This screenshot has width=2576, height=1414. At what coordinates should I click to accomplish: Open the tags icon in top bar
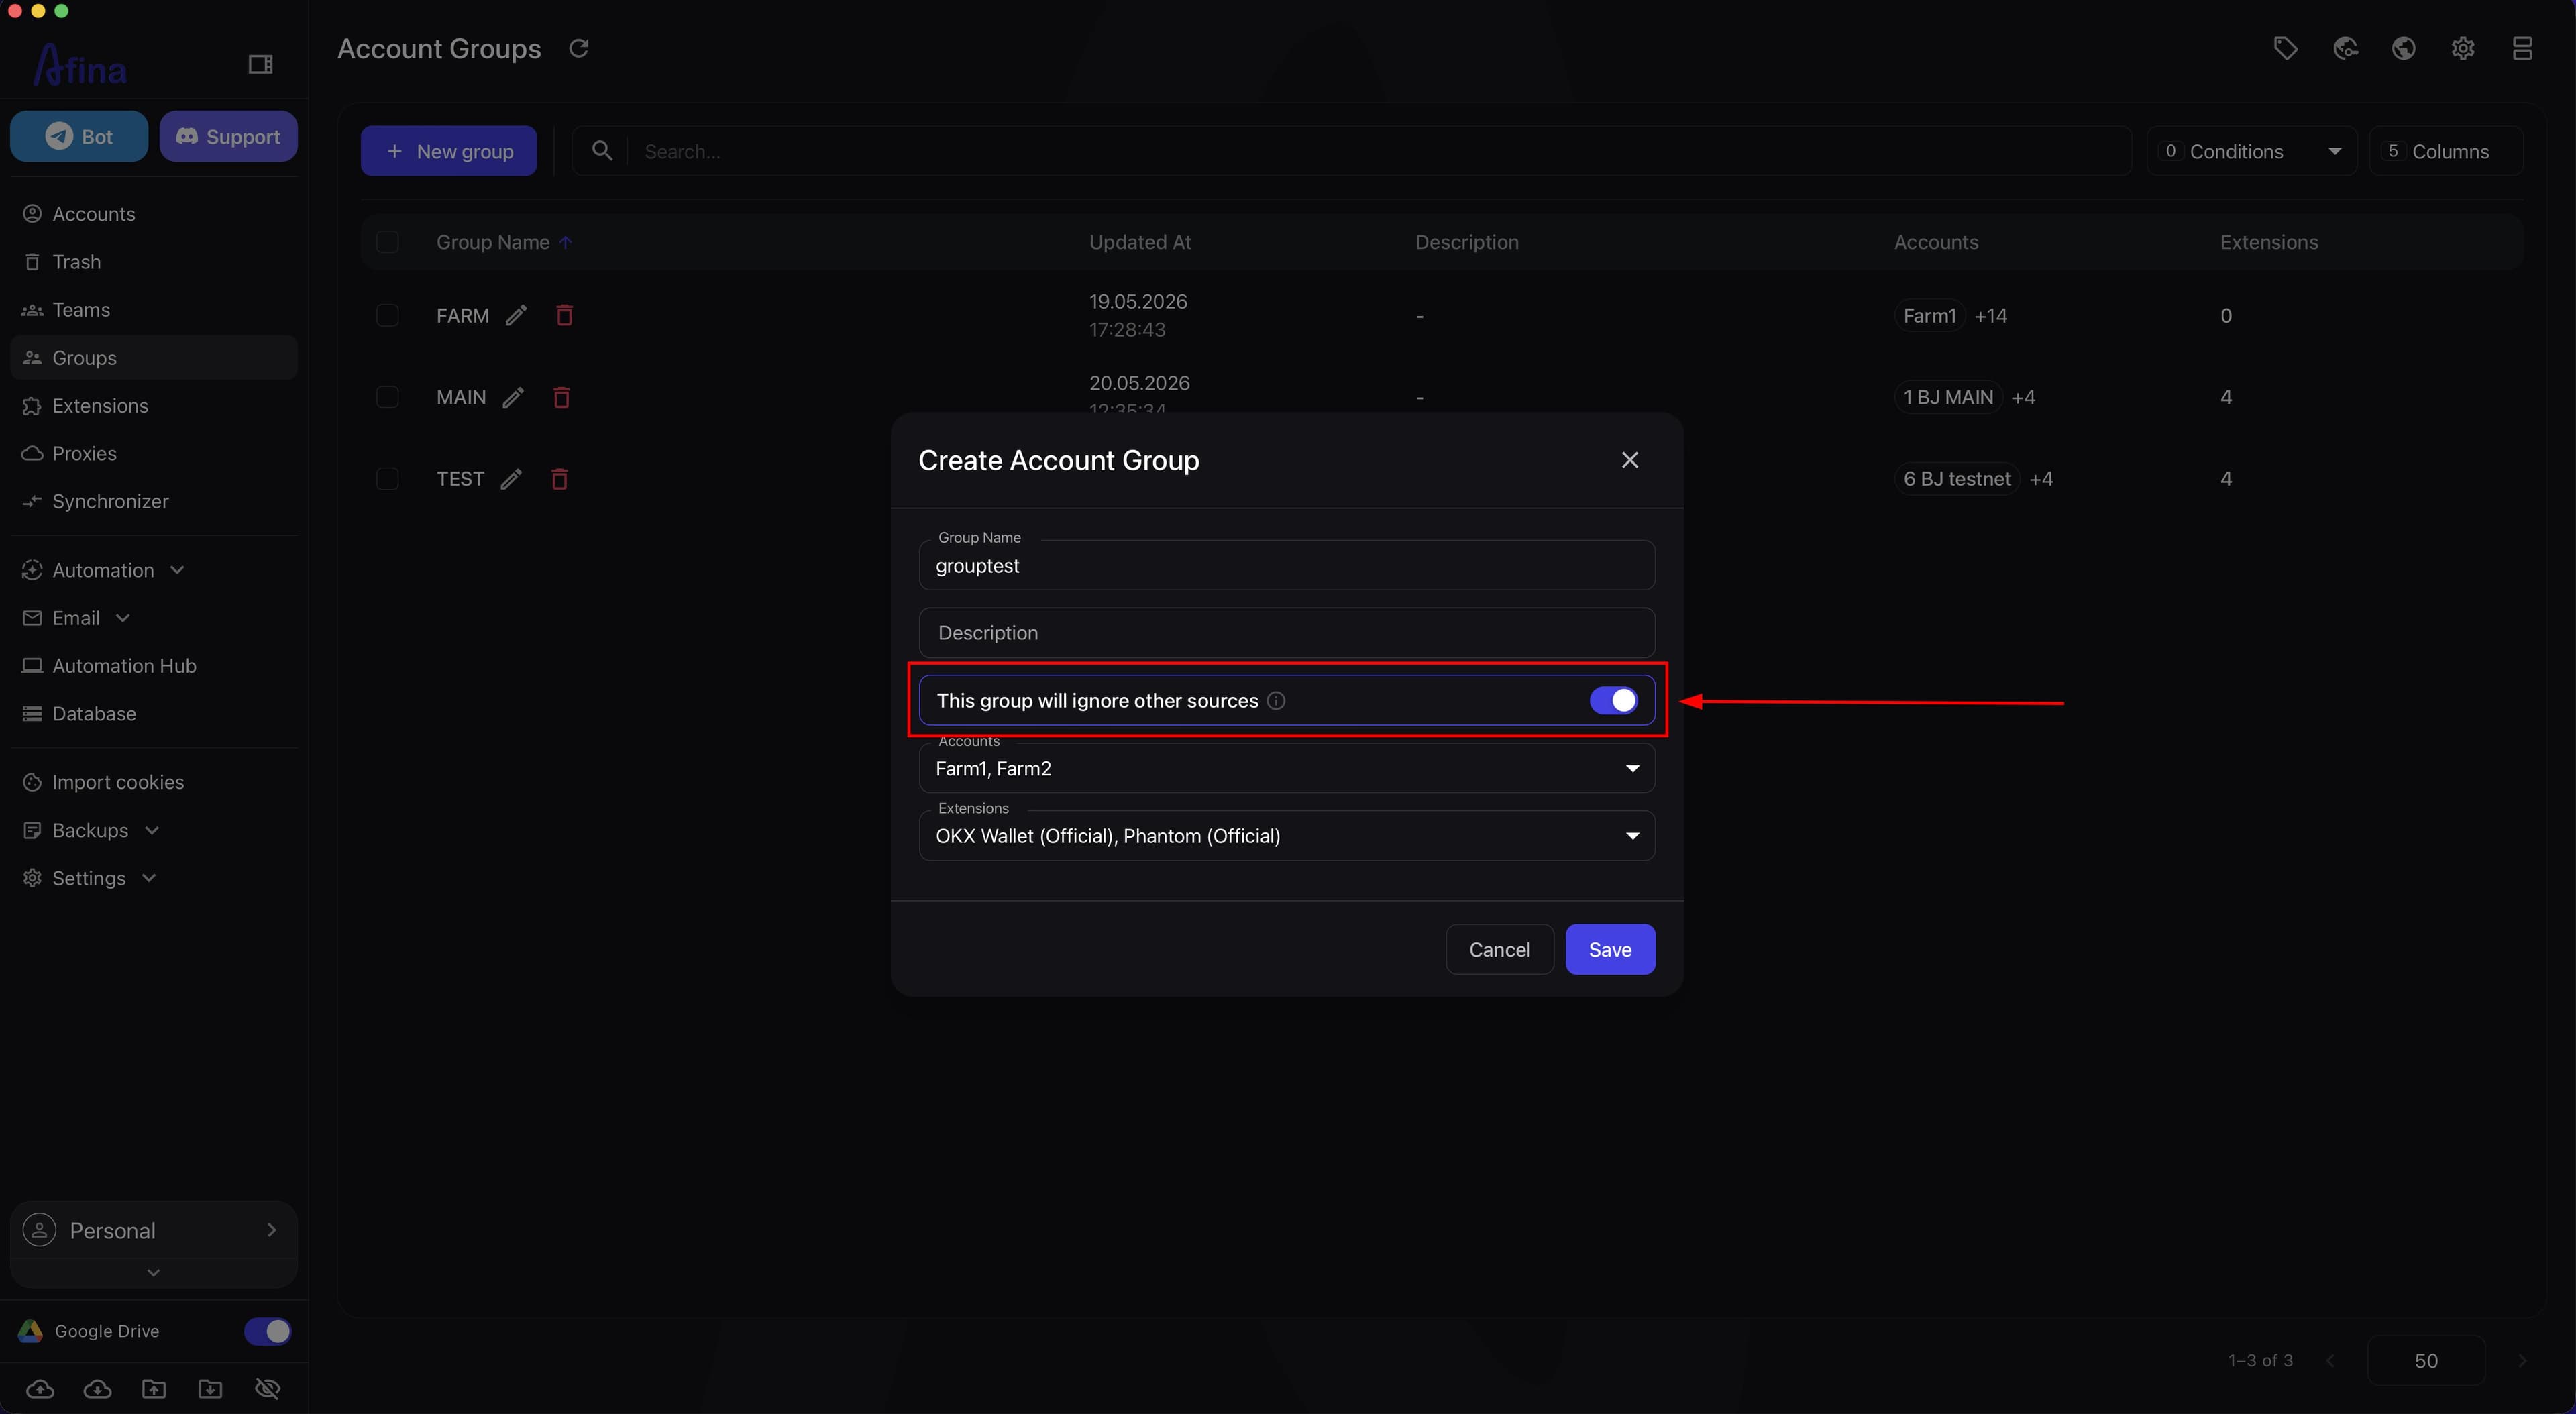coord(2285,48)
